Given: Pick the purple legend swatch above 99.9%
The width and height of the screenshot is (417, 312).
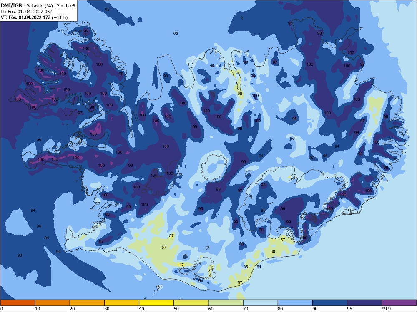Looking at the screenshot, I should click(399, 303).
